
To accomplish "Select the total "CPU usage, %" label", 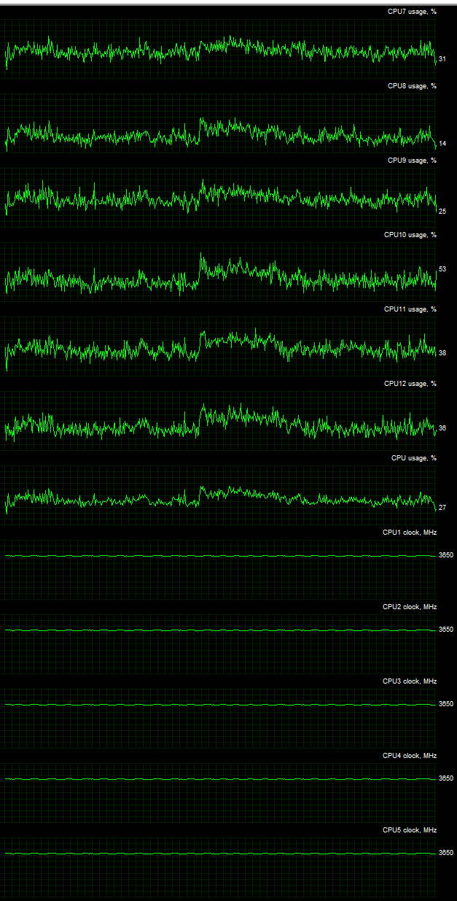I will tap(414, 458).
